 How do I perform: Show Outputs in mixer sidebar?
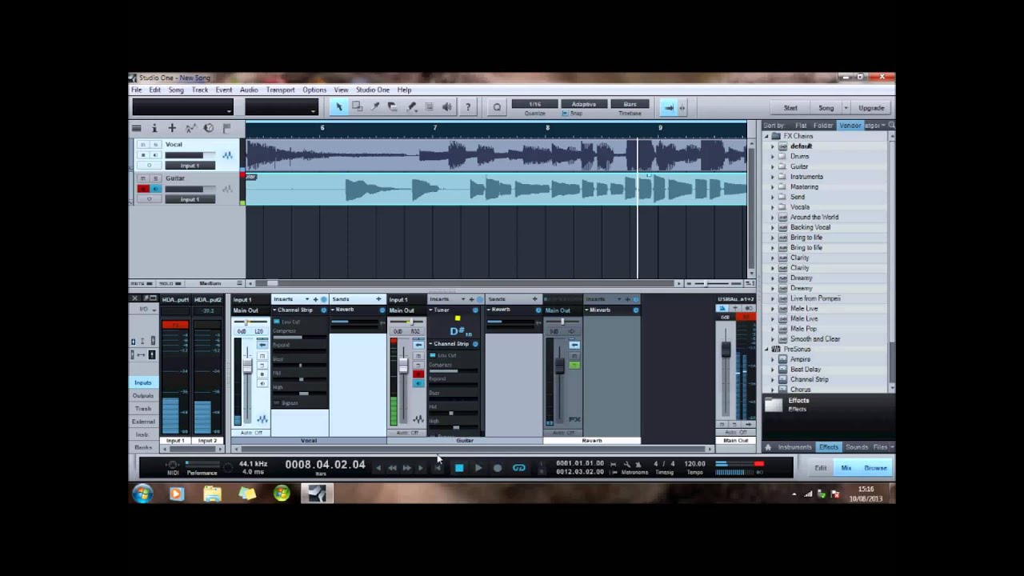click(143, 396)
